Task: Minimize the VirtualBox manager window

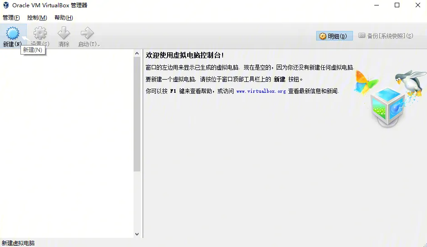Action: 377,5
